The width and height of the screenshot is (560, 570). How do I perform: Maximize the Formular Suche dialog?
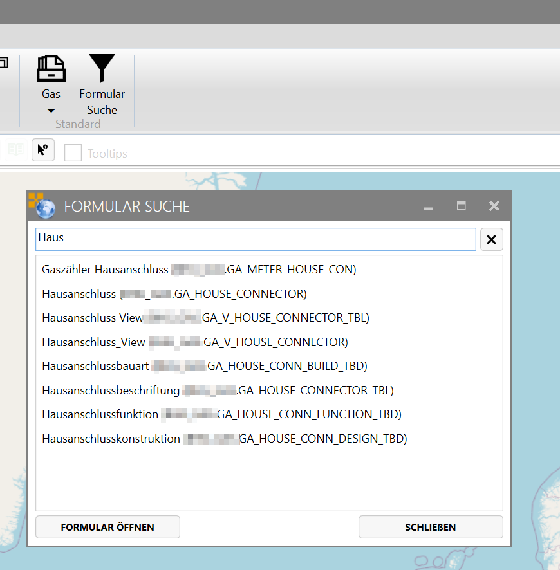(x=461, y=206)
